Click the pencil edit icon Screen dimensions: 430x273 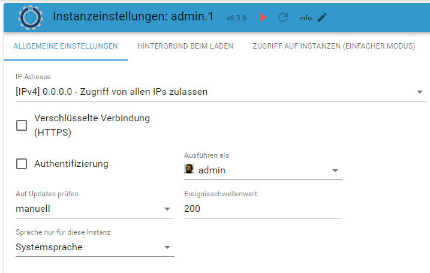322,17
